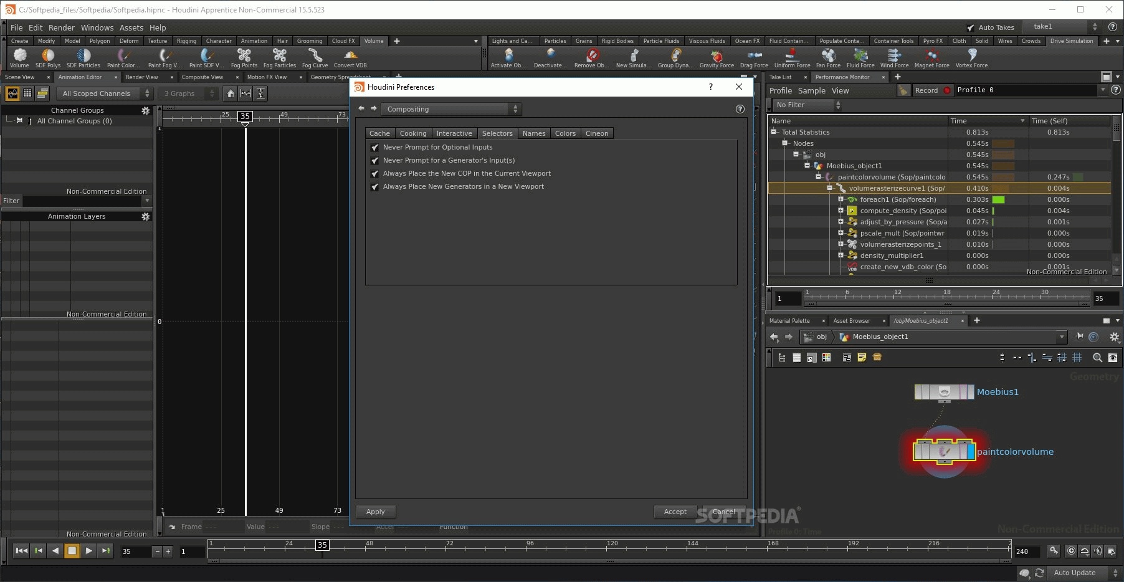The height and width of the screenshot is (582, 1124).
Task: Click the SDF Polys shelf tool
Action: (x=48, y=58)
